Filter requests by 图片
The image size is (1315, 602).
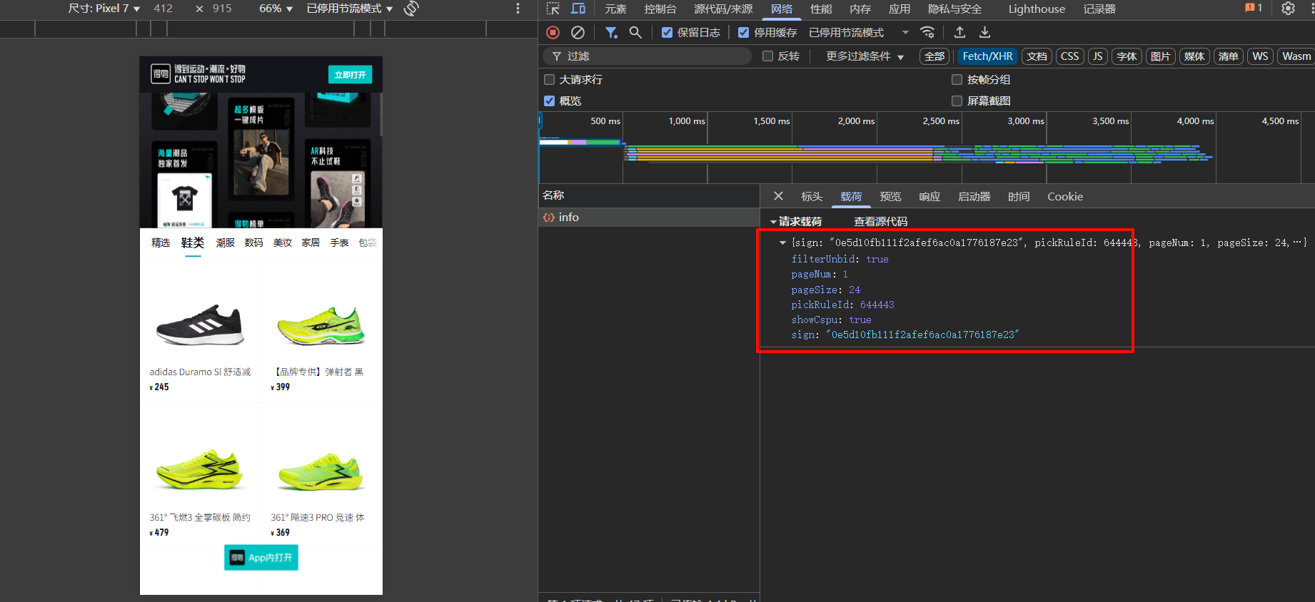coord(1161,56)
